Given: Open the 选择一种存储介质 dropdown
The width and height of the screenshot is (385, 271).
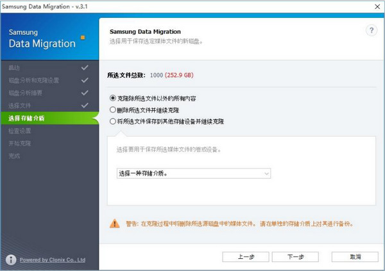Looking at the screenshot, I should (194, 174).
